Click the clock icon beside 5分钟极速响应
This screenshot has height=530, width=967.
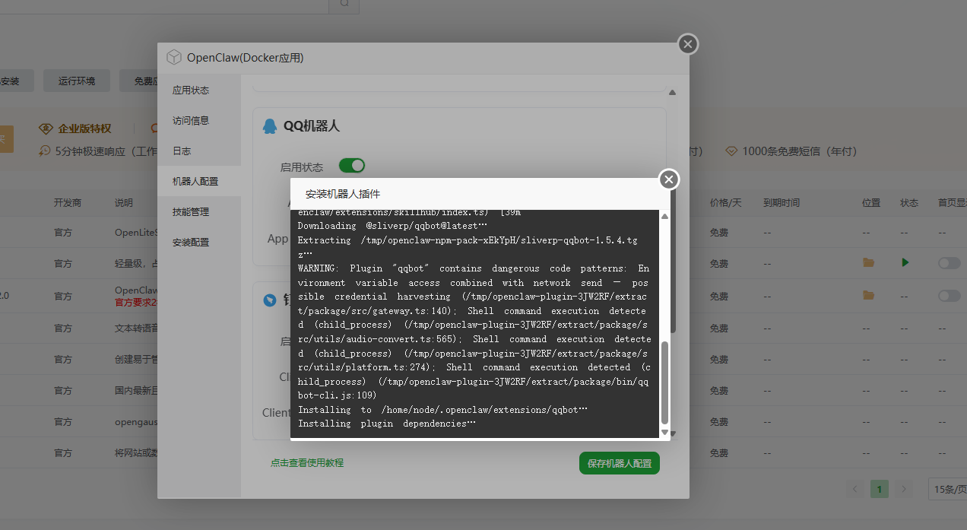click(x=45, y=151)
